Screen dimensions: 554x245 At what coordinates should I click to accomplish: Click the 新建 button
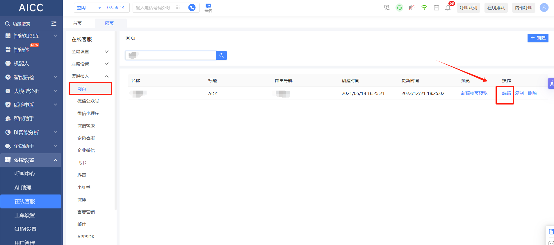click(538, 38)
